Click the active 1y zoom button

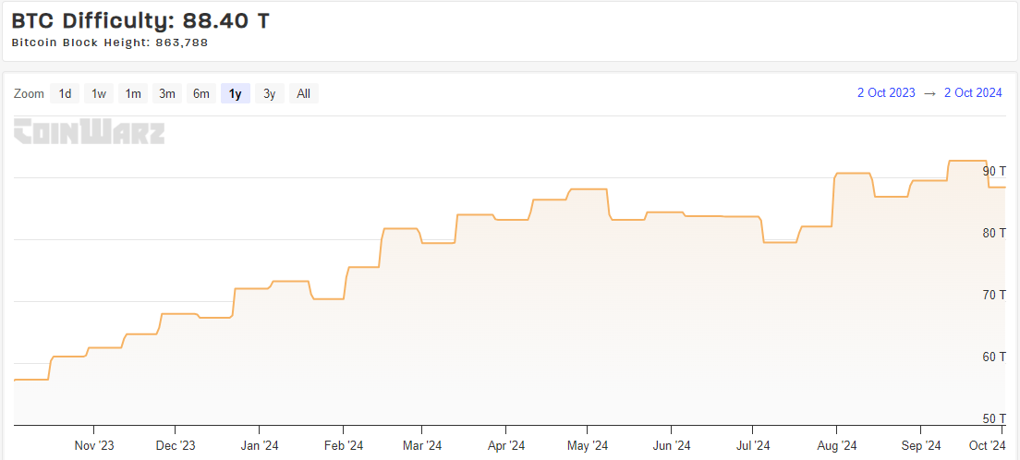(236, 93)
